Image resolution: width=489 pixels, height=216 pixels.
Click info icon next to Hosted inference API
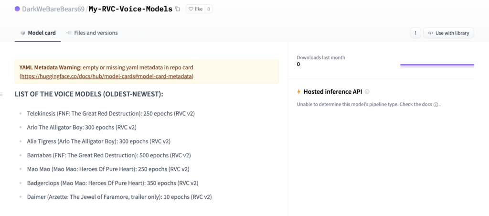(x=367, y=92)
